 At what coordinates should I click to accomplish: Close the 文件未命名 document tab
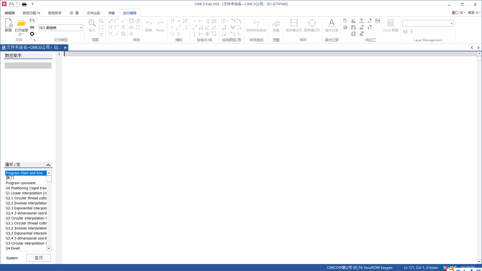coord(65,48)
